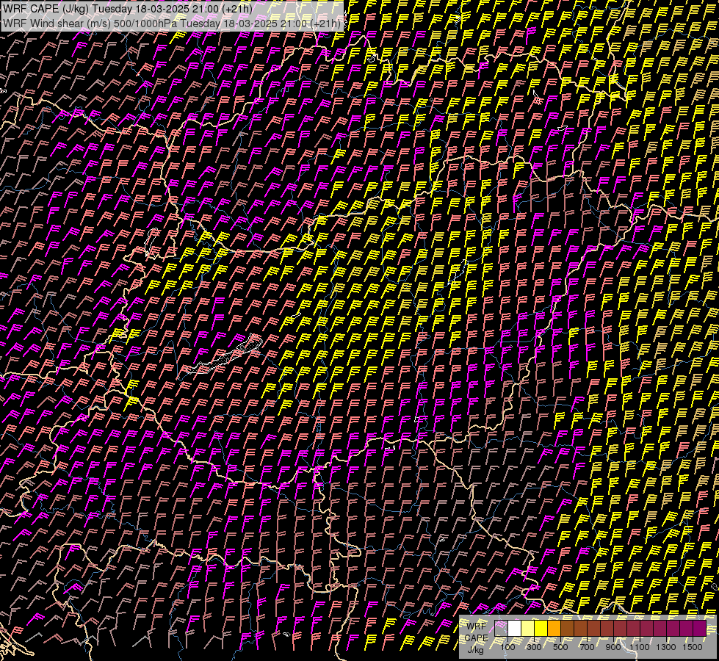Viewport: 719px width, 661px height.
Task: Click the WRF Wind shear 500/1000hPa title line
Action: click(x=172, y=24)
